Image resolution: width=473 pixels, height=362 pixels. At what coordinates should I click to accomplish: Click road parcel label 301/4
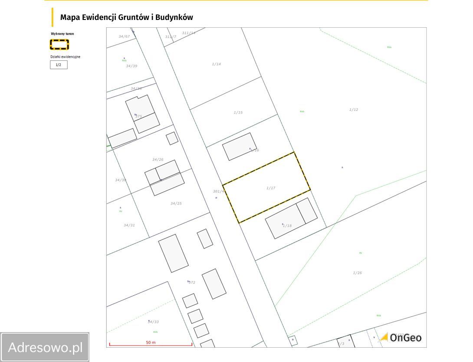(x=218, y=191)
